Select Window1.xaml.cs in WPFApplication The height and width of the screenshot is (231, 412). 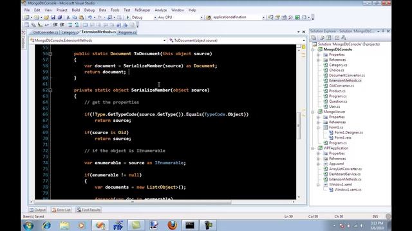coord(348,190)
